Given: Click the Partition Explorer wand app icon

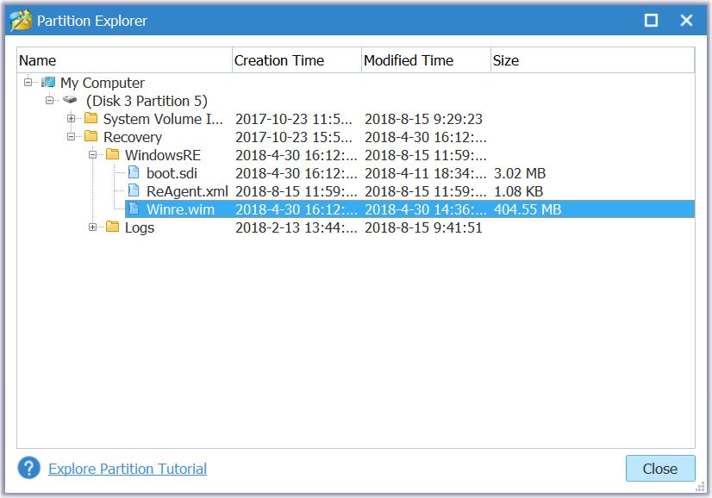Looking at the screenshot, I should pos(21,21).
